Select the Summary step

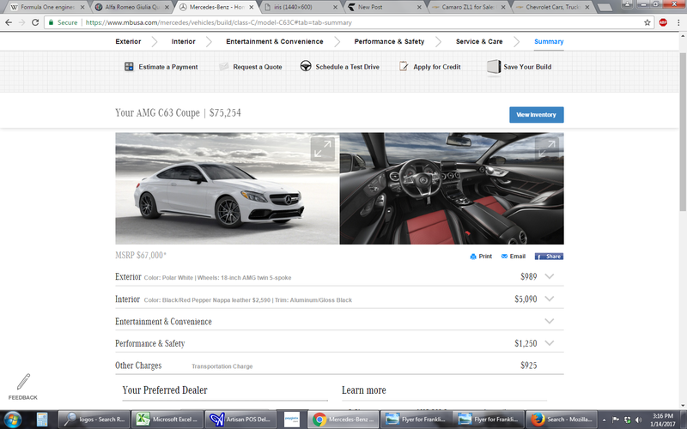(549, 41)
